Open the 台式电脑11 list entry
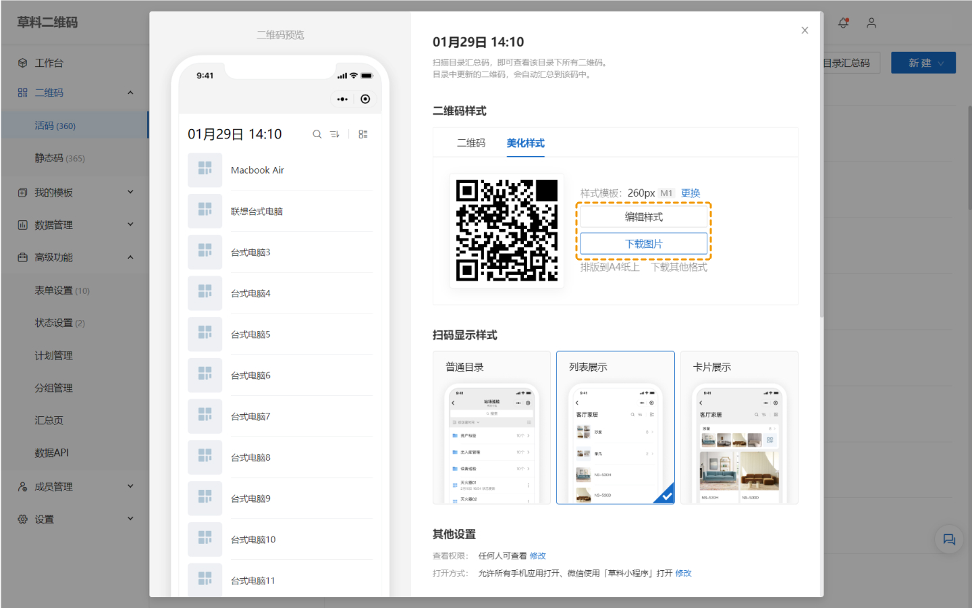 click(x=280, y=581)
